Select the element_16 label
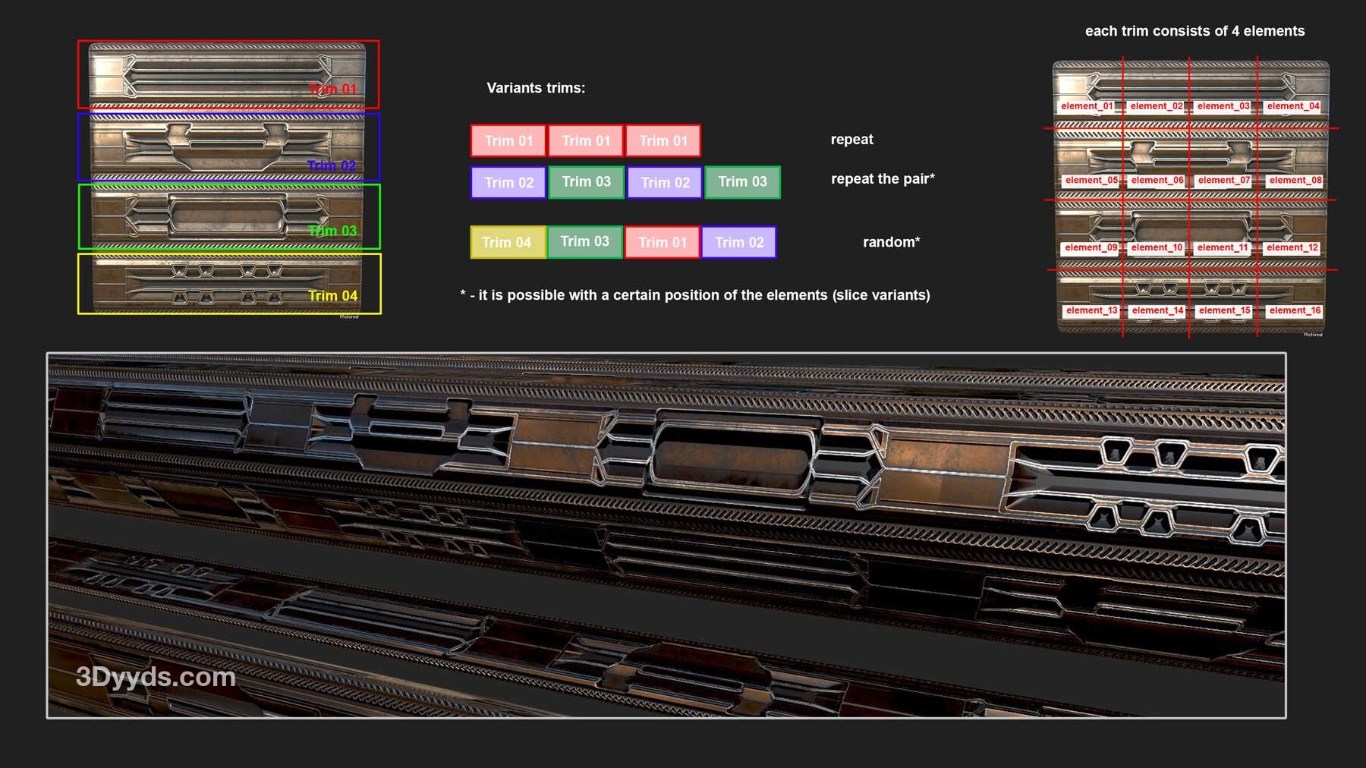 [1295, 310]
